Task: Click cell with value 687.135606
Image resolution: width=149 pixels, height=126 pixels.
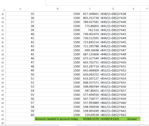Action: coord(90,54)
